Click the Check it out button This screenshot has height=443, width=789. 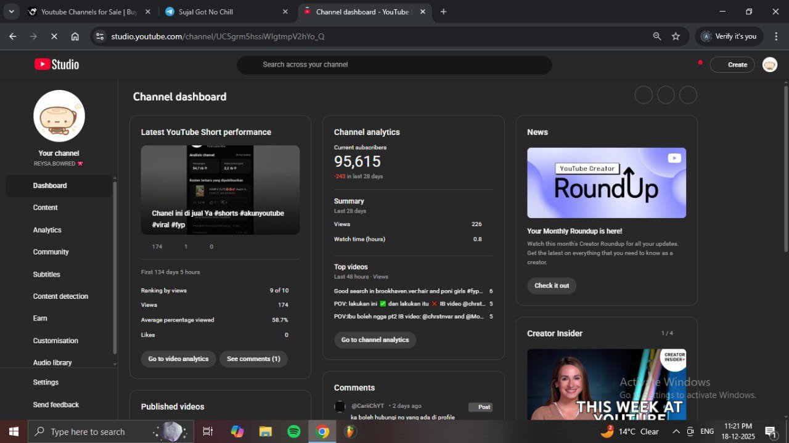point(552,285)
